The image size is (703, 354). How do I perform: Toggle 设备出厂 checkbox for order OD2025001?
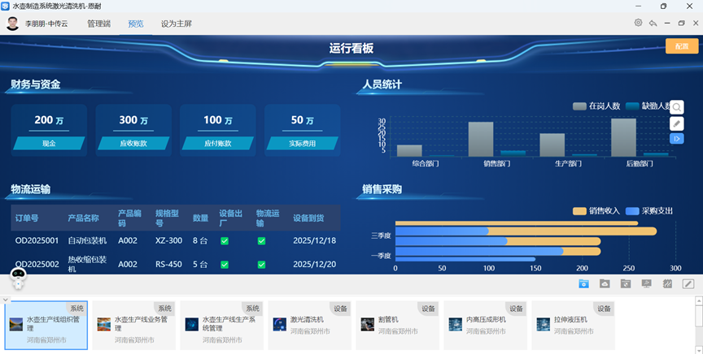coord(225,241)
